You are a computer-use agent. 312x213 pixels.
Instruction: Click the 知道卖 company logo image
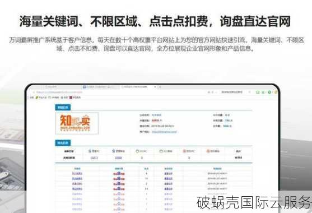click(x=77, y=123)
